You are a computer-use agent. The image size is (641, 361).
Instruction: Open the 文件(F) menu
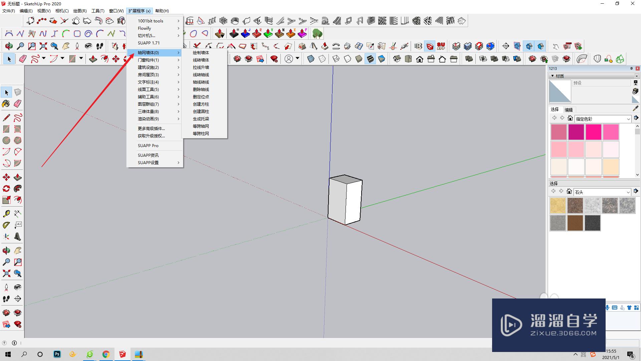point(9,11)
